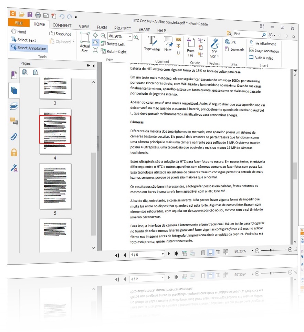Image resolution: width=304 pixels, height=332 pixels.
Task: Insert a Link from the Links group
Action: click(x=230, y=42)
